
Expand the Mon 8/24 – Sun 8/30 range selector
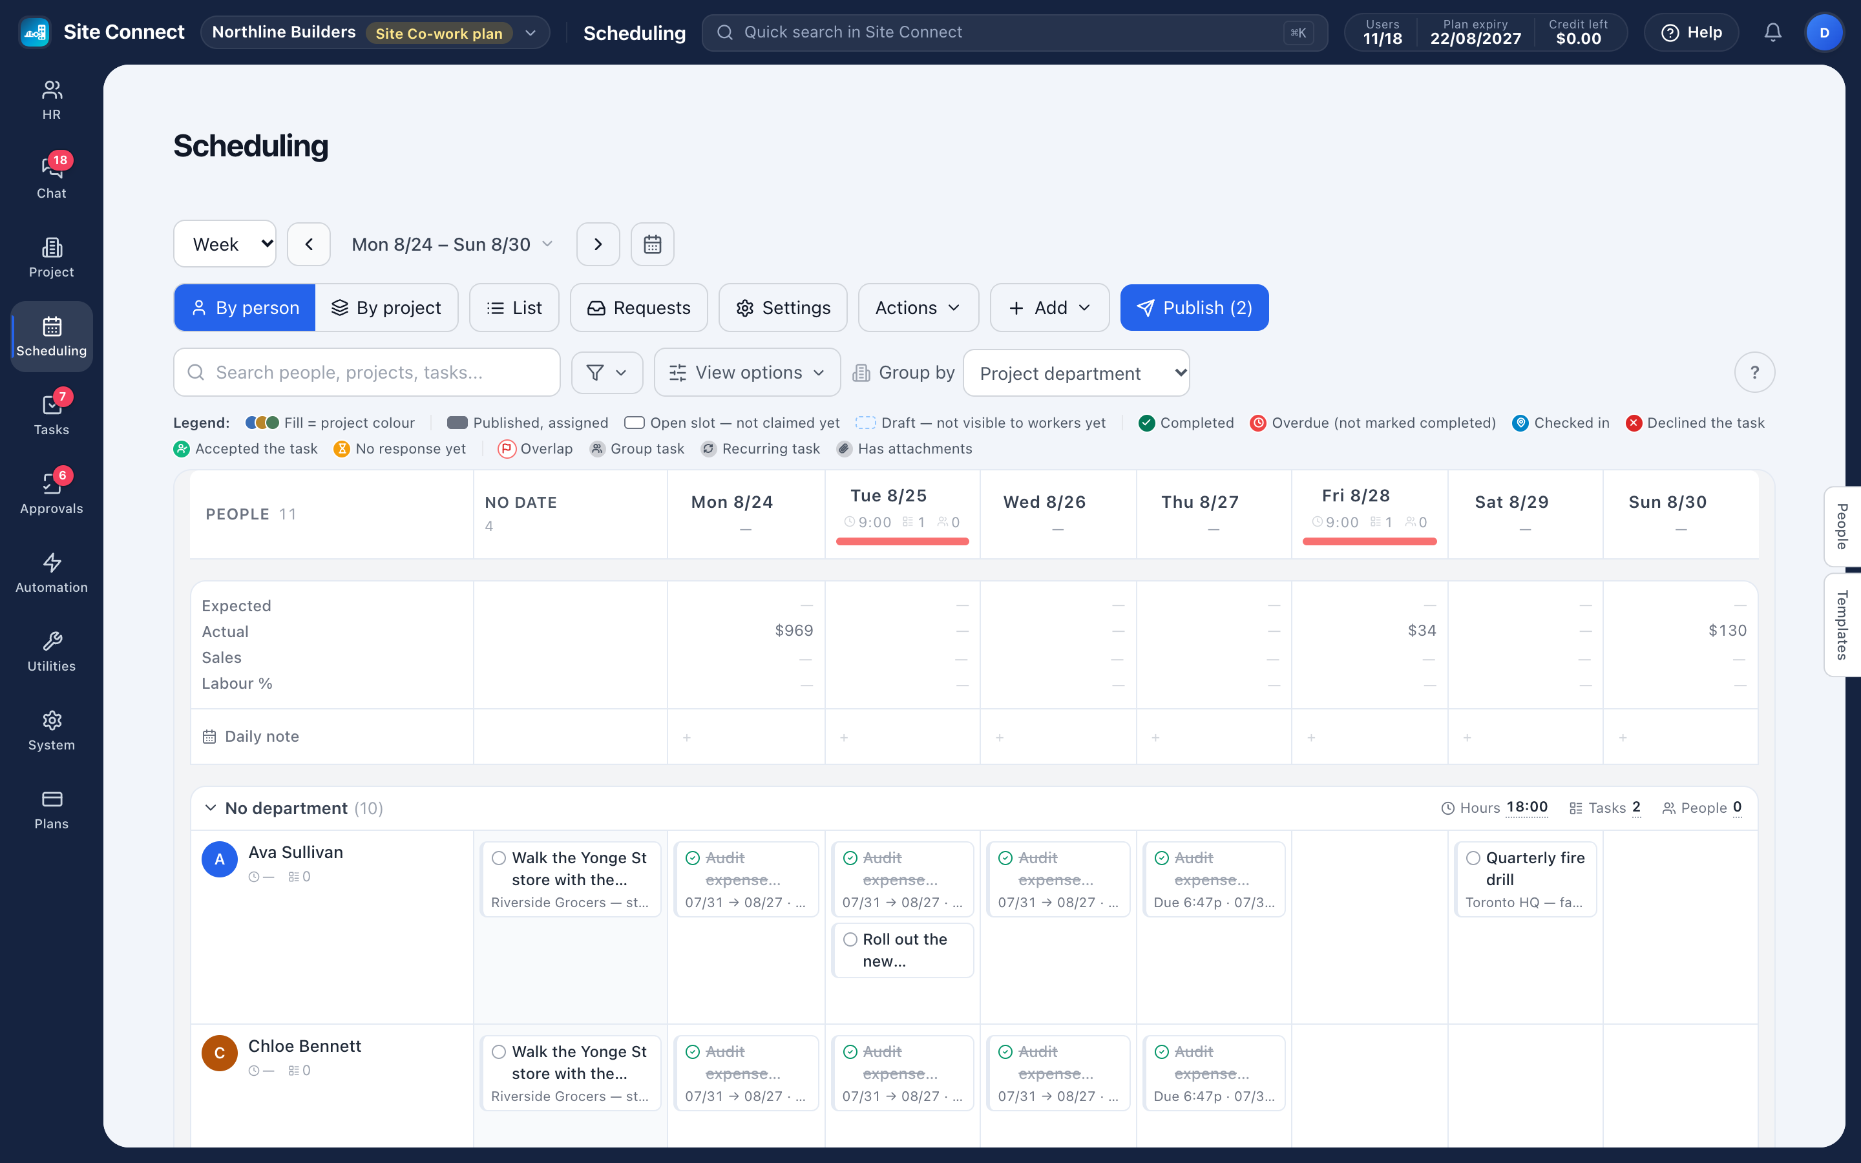click(452, 245)
